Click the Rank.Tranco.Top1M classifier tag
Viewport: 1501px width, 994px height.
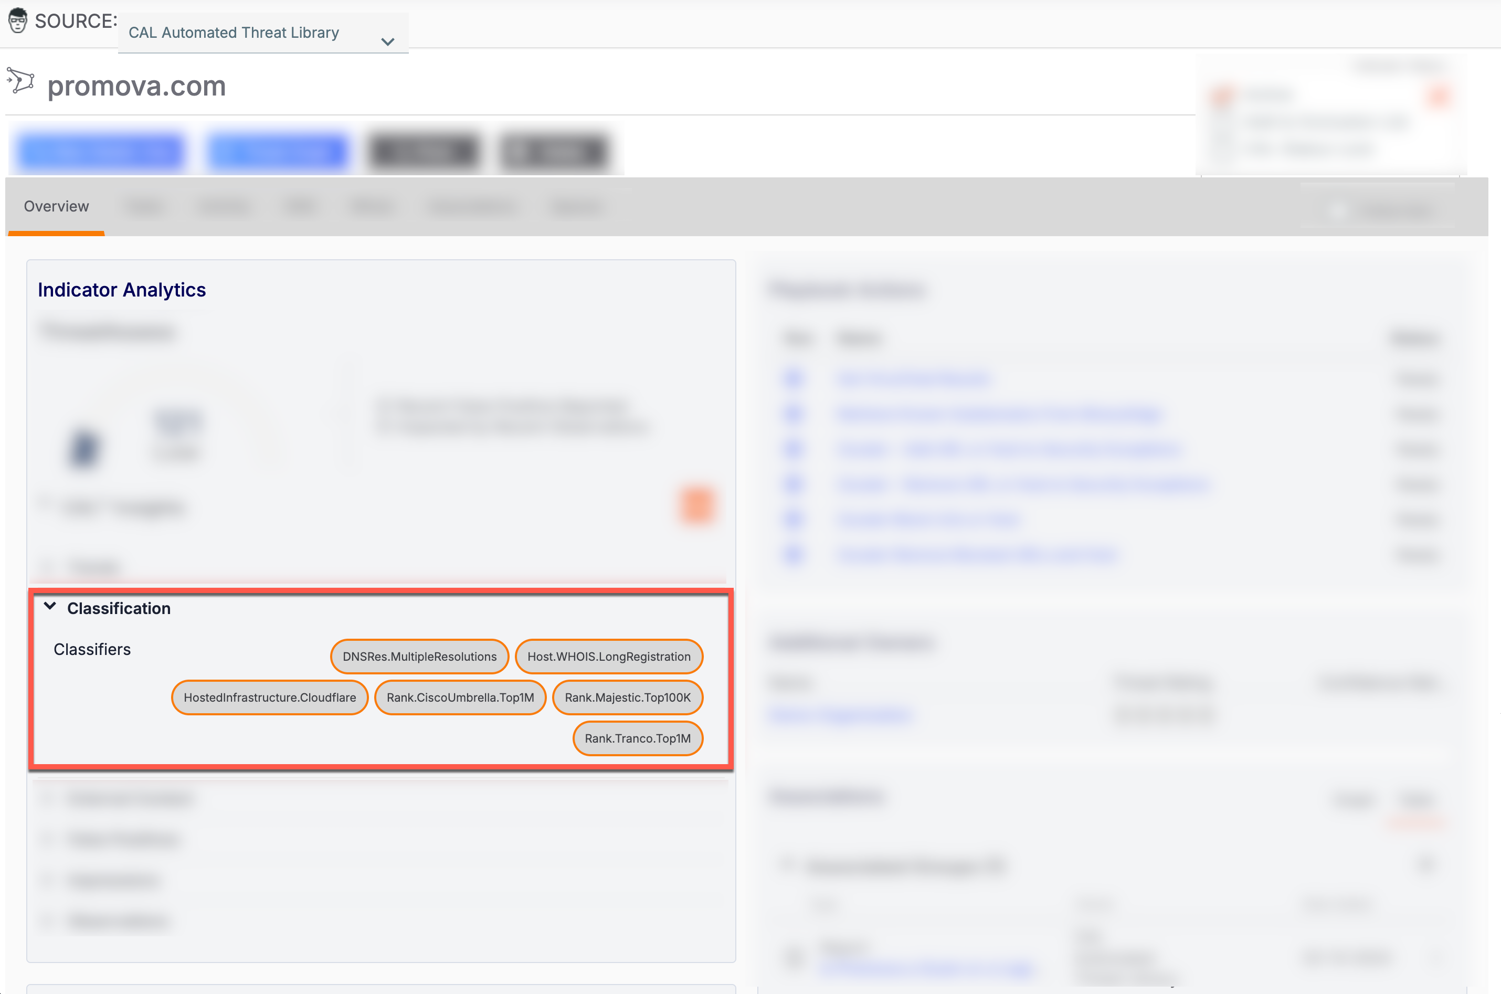[638, 738]
